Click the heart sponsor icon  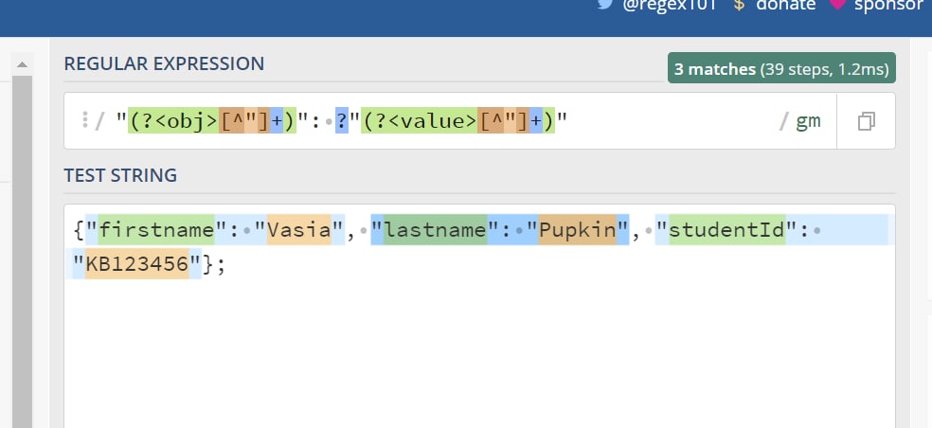pyautogui.click(x=837, y=4)
